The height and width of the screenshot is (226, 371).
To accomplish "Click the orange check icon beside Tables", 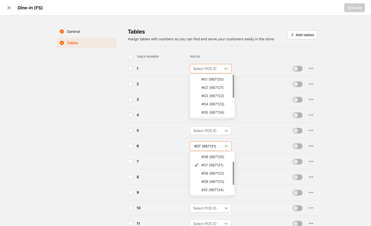I will point(62,43).
